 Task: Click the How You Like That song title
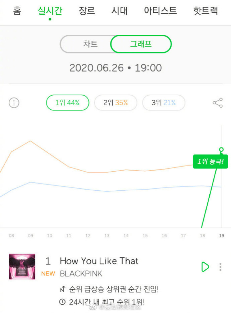pyautogui.click(x=99, y=261)
